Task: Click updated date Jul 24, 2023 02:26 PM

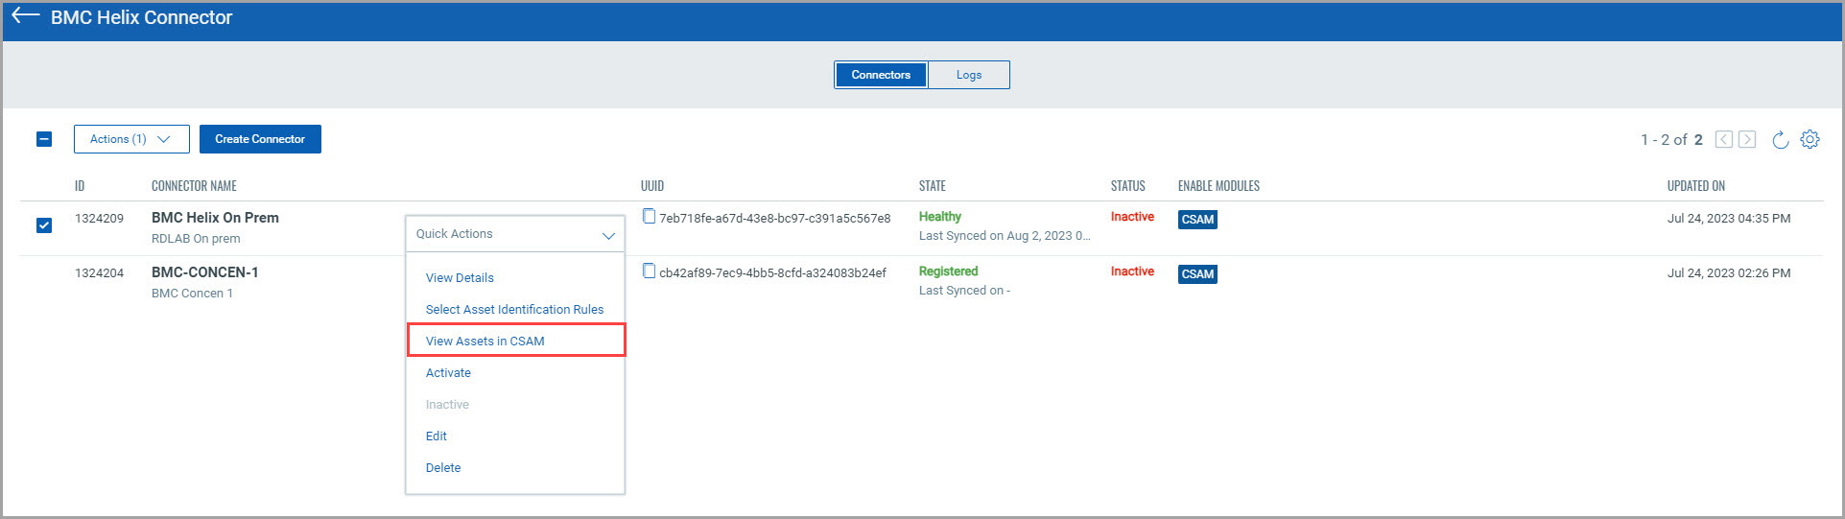Action: (x=1729, y=272)
